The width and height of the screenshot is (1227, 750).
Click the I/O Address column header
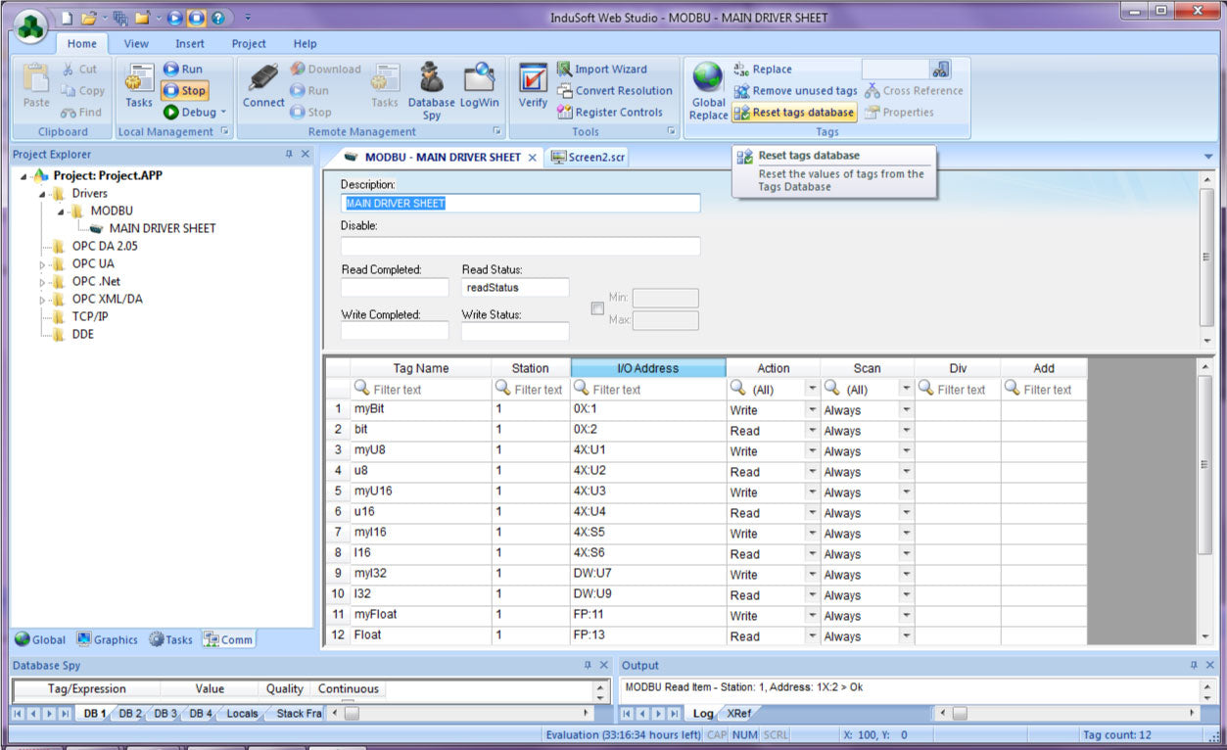tap(648, 368)
